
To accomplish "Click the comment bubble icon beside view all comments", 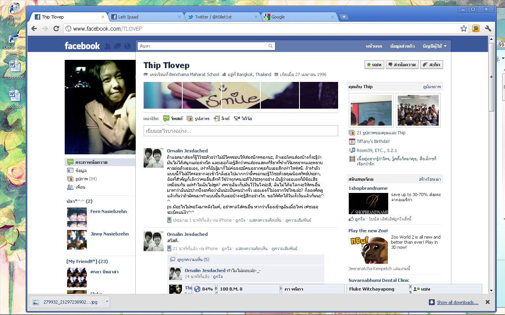I will coord(172,259).
